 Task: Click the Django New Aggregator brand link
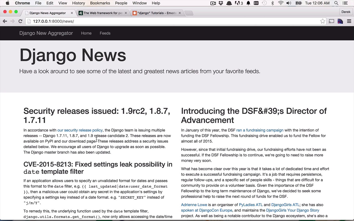click(x=46, y=33)
